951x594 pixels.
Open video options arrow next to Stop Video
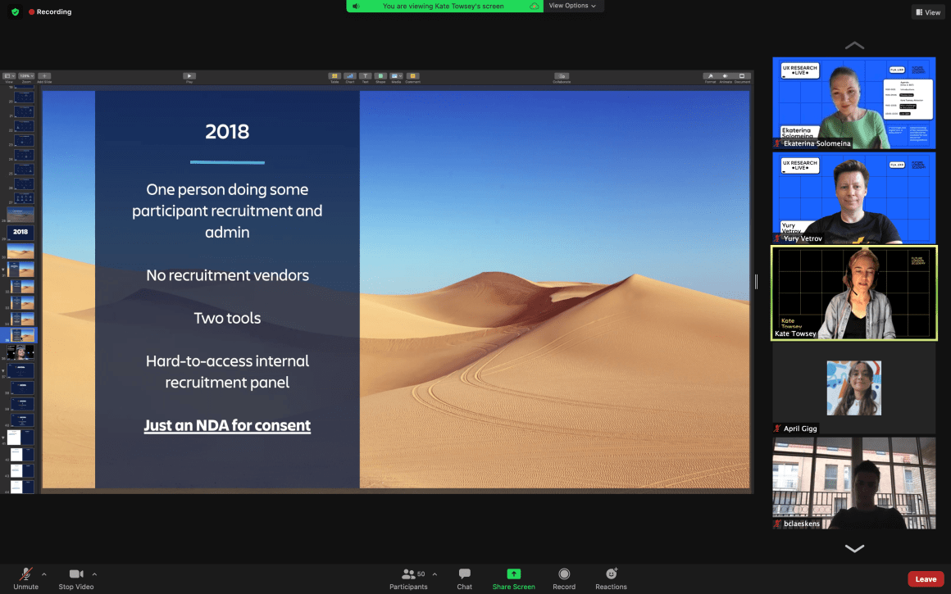[x=94, y=574]
